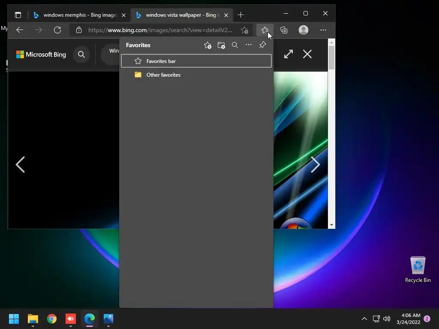
Task: Click the bing.com address bar URL
Action: 160,30
